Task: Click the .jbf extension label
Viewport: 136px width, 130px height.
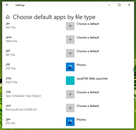Action: [8, 51]
